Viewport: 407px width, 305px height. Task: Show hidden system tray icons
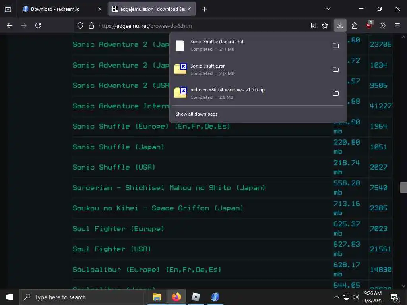click(336, 297)
